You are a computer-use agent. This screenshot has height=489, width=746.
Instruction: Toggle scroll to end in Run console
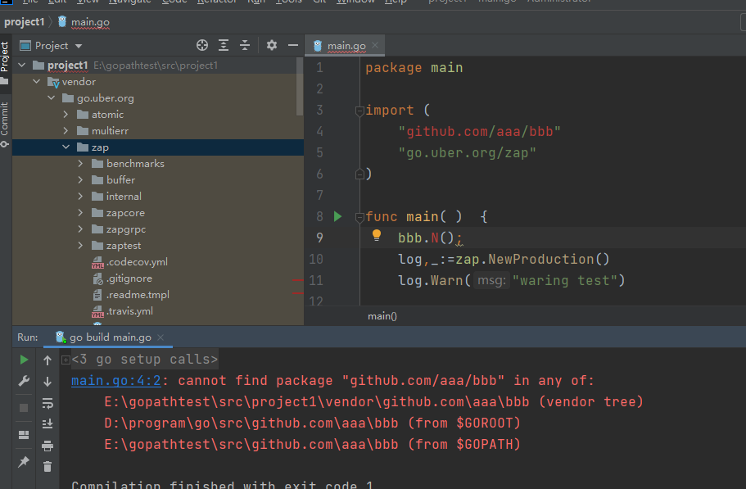pos(47,423)
